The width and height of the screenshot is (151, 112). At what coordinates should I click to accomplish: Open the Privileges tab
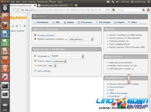[103, 22]
